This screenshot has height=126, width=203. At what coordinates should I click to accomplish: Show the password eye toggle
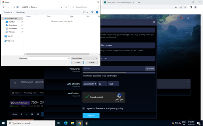click(150, 69)
